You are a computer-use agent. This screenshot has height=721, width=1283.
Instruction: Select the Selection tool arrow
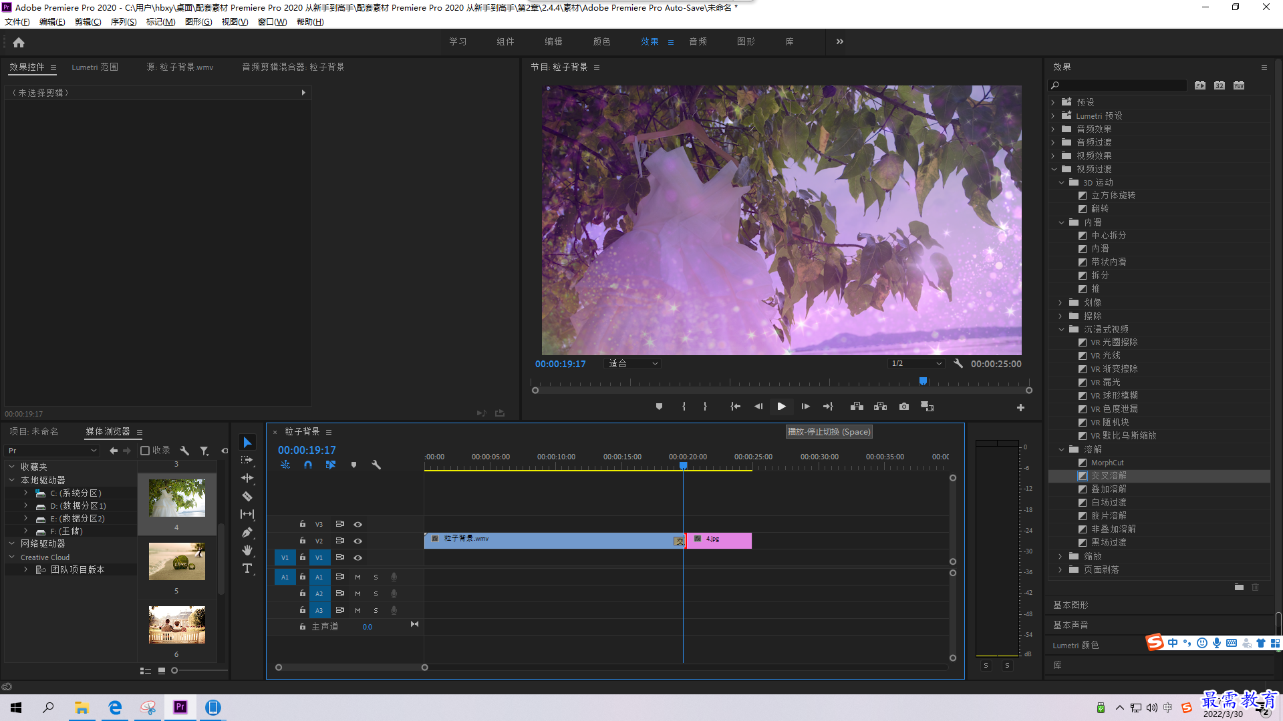tap(247, 443)
